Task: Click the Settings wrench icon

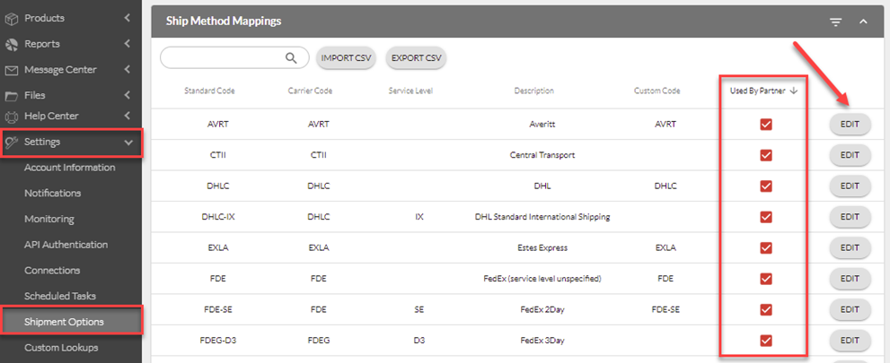Action: tap(12, 143)
